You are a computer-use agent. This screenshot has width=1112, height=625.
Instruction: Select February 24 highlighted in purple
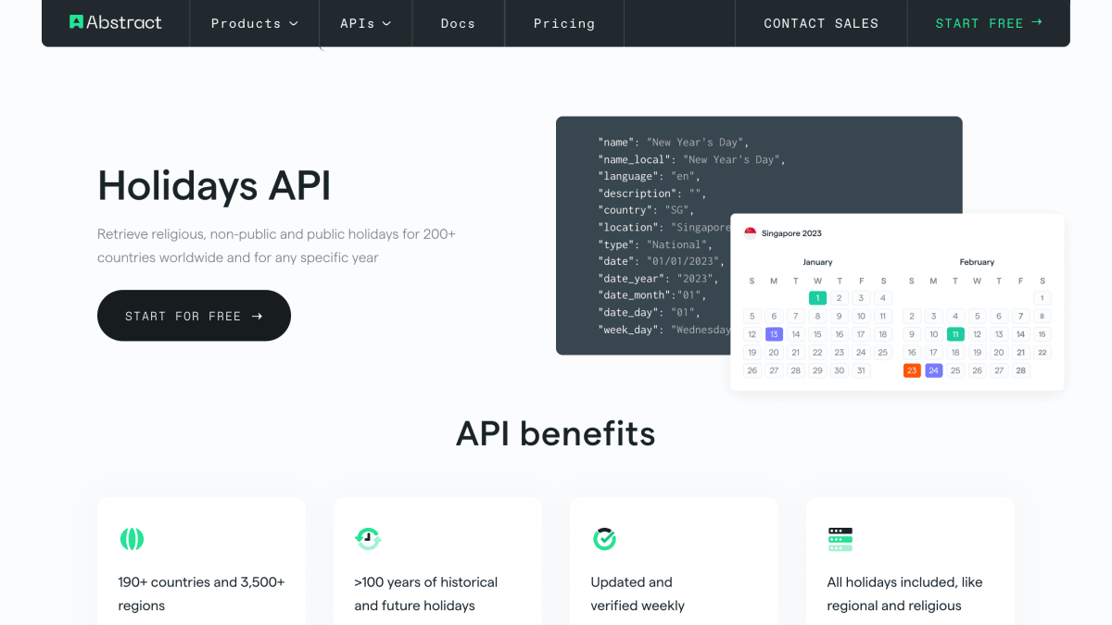[934, 370]
